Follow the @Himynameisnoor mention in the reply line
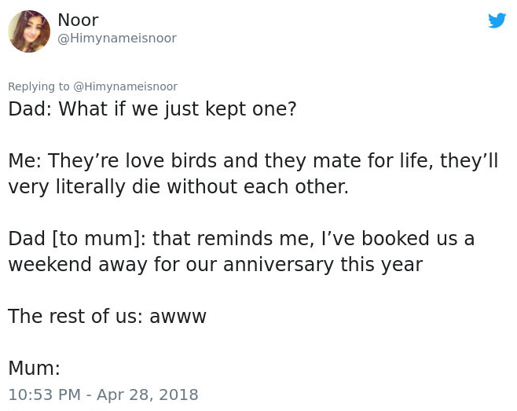Screen dimensions: 517x411 [125, 86]
